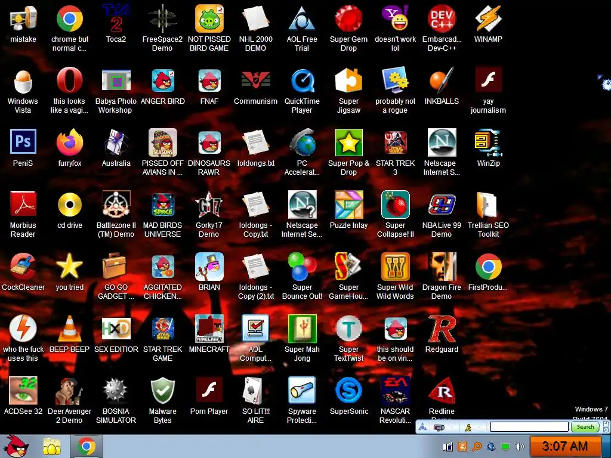Launch NBA Live 99 Demo icon

click(x=442, y=205)
